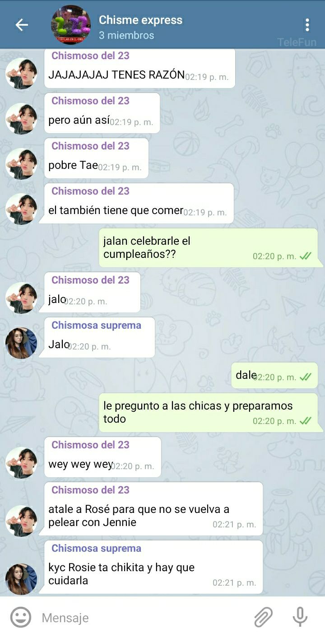325x638 pixels.
Task: Tap the atale a Rosé message bubble
Action: [x=153, y=509]
